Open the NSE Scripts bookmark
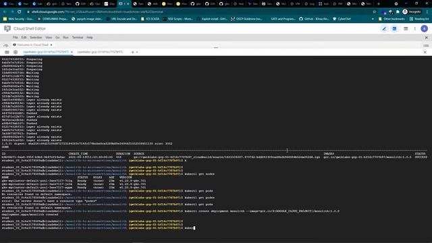 (x=178, y=19)
